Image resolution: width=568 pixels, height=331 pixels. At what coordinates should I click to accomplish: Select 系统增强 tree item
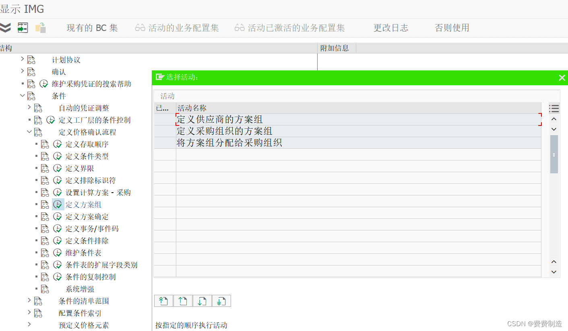tap(80, 289)
